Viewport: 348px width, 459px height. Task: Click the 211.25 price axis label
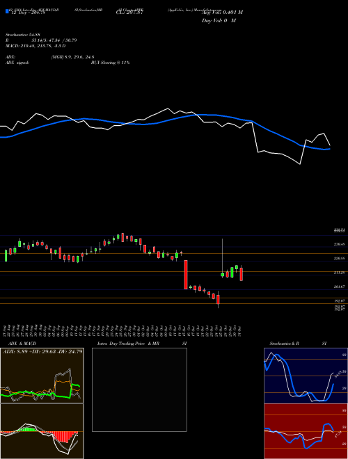(340, 273)
